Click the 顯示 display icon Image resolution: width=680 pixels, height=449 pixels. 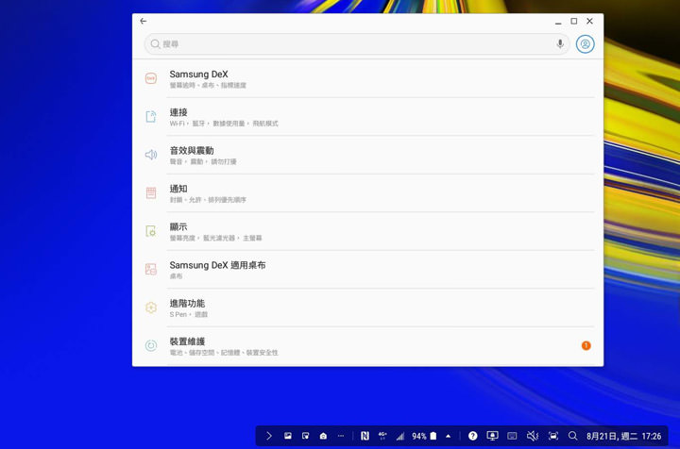click(x=151, y=231)
